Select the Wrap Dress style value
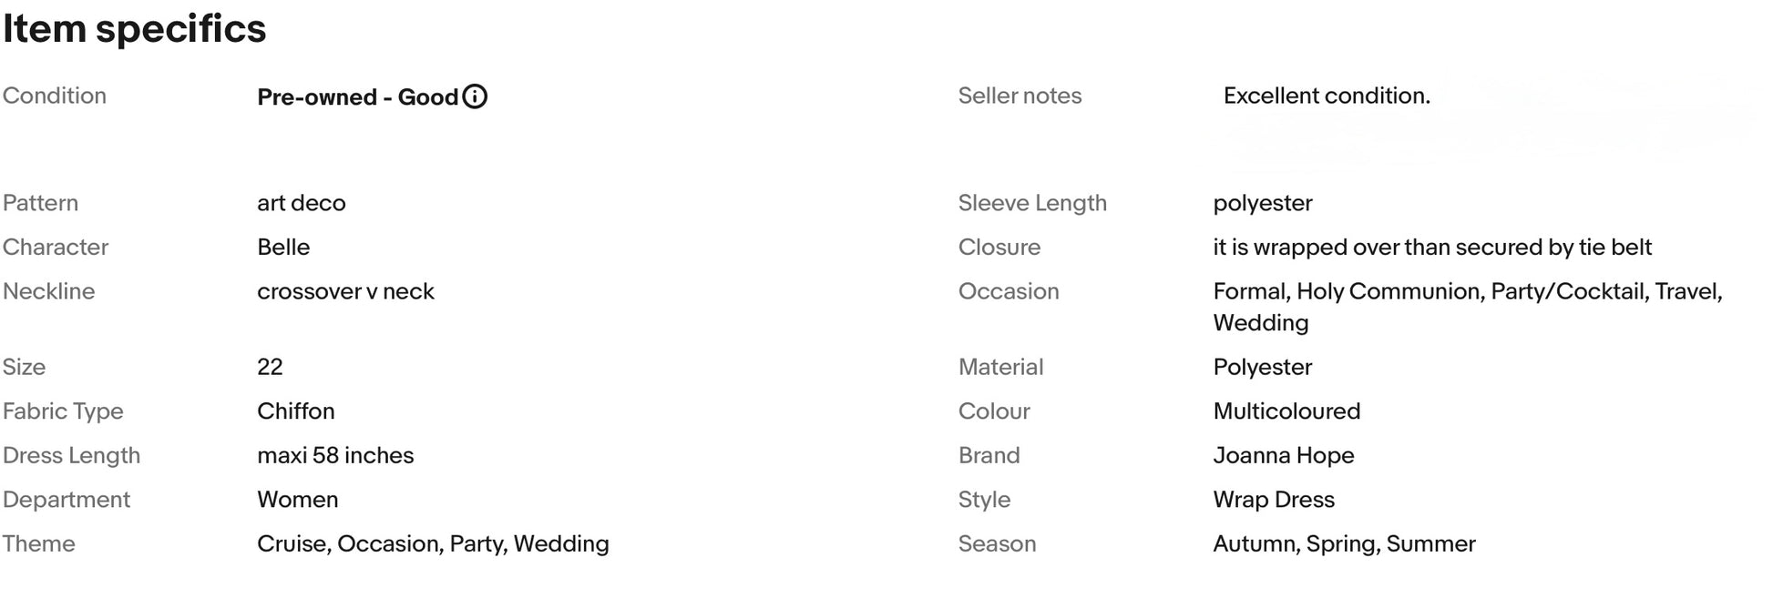Viewport: 1773px width, 598px height. [1273, 500]
